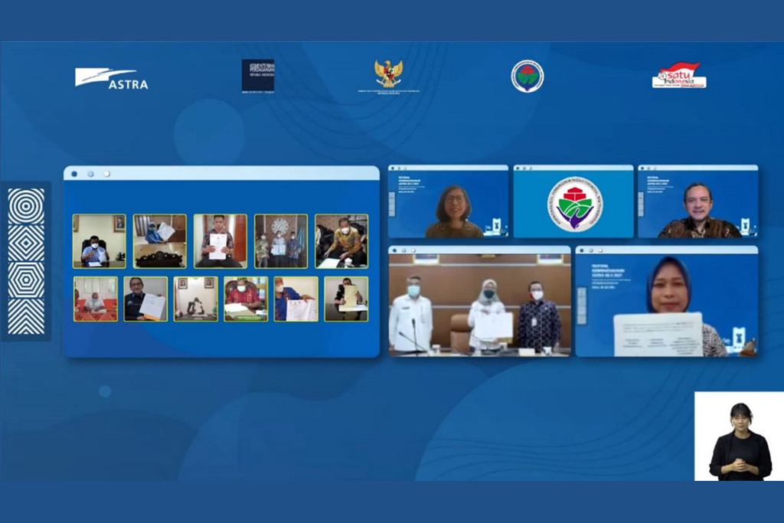Image resolution: width=784 pixels, height=523 pixels.
Task: Select thumbnail of man holding document before wooden door
Action: 220,241
